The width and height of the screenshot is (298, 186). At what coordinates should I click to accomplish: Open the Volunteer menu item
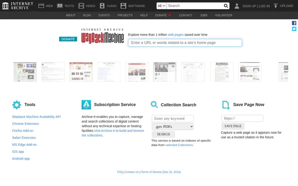223,15
